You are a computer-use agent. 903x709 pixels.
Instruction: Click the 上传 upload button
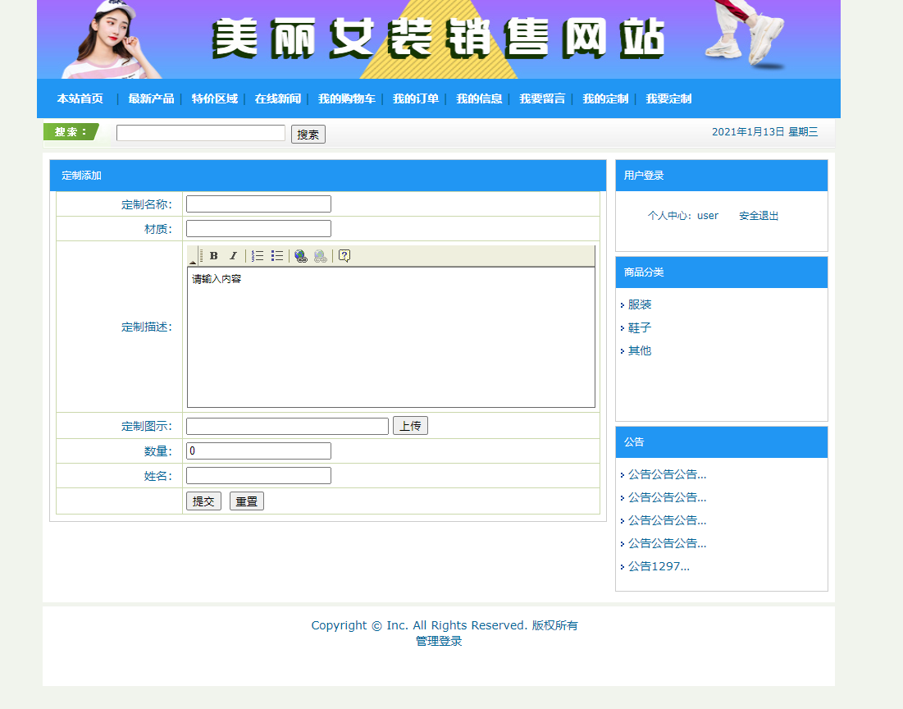(410, 425)
